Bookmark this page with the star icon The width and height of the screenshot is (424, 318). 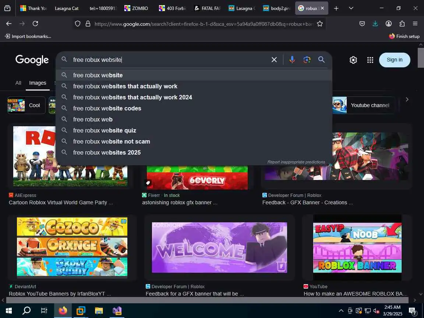(320, 24)
